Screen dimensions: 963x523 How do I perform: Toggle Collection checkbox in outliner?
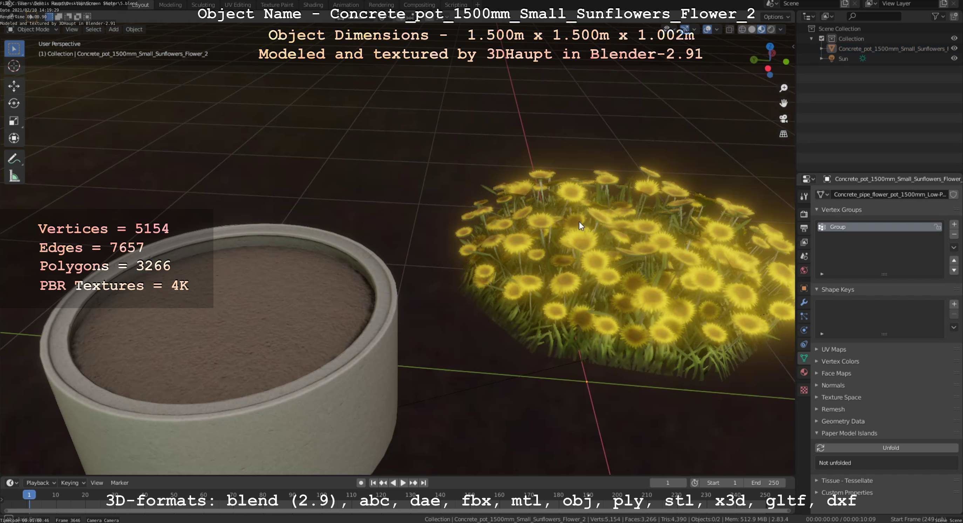point(822,39)
